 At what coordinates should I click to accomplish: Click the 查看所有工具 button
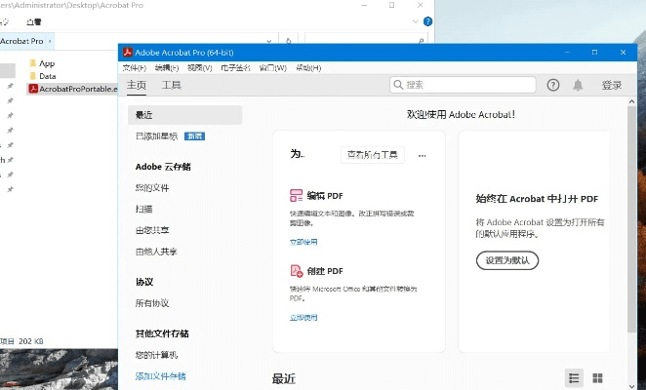tap(372, 155)
